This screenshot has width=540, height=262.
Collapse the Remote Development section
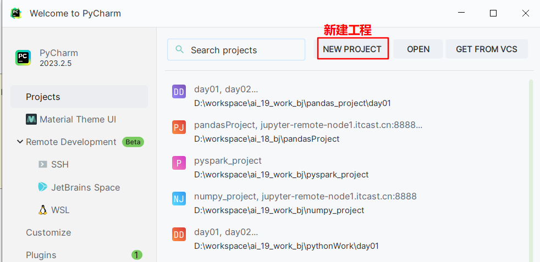(x=20, y=142)
